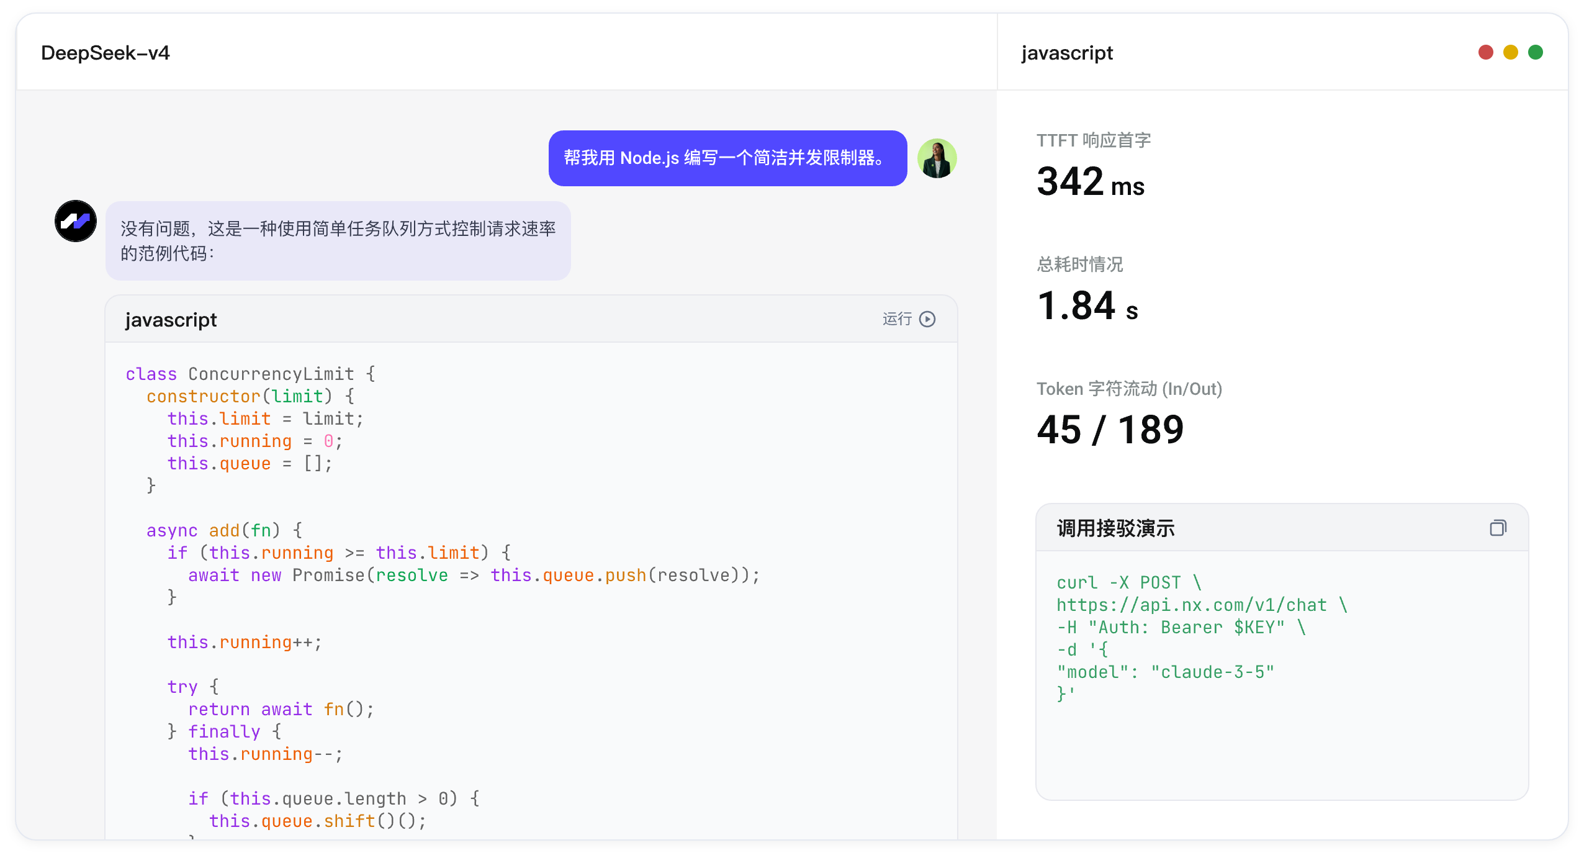Viewport: 1584px width, 858px height.
Task: Click the DeepSeek-v4 title
Action: (x=106, y=53)
